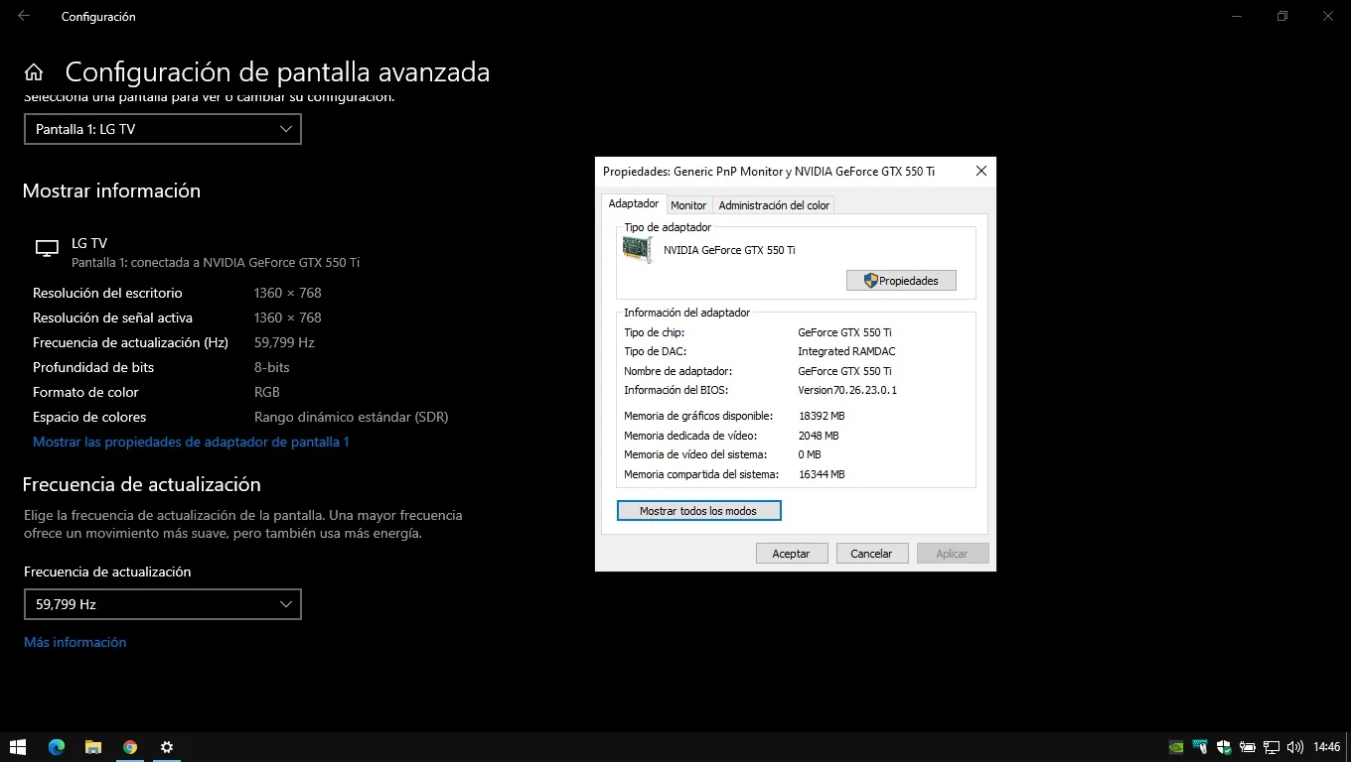Expand the Pantalla 1: LG TV dropdown
Viewport: 1351px width, 762px height.
pos(163,129)
